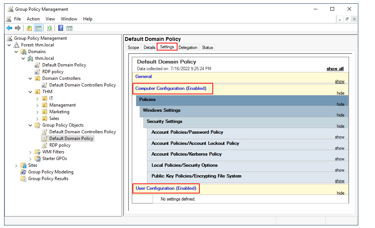Expand the Marketing organizational unit
The height and width of the screenshot is (228, 375).
(37, 112)
